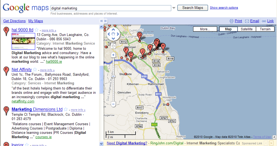Zoom out with the minus button
Screen dimensions: 277x146
[x=113, y=104]
